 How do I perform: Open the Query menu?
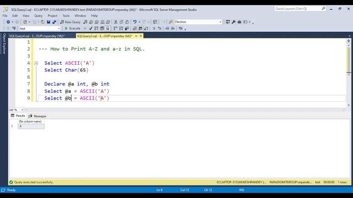[x=38, y=16]
